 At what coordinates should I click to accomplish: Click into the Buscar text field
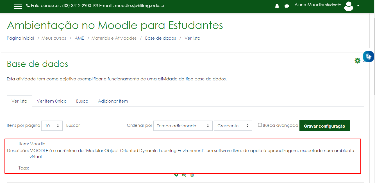pyautogui.click(x=102, y=126)
